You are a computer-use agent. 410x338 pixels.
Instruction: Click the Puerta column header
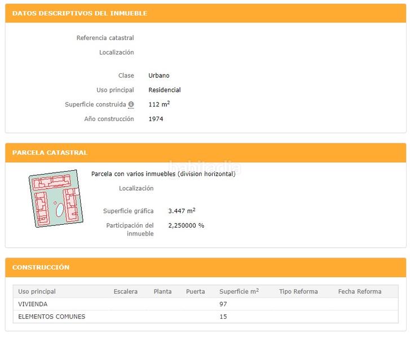[195, 292]
